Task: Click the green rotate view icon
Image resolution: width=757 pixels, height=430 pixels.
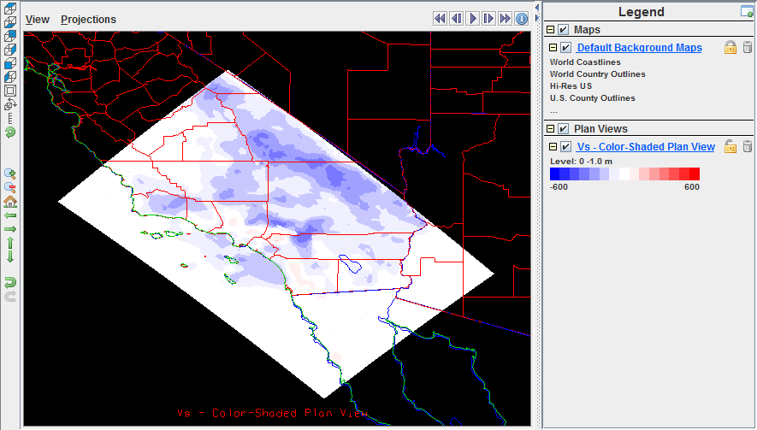Action: [x=10, y=133]
